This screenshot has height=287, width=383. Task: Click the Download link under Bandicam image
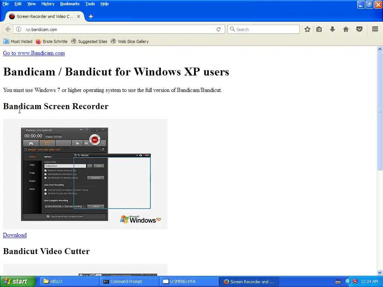(15, 235)
